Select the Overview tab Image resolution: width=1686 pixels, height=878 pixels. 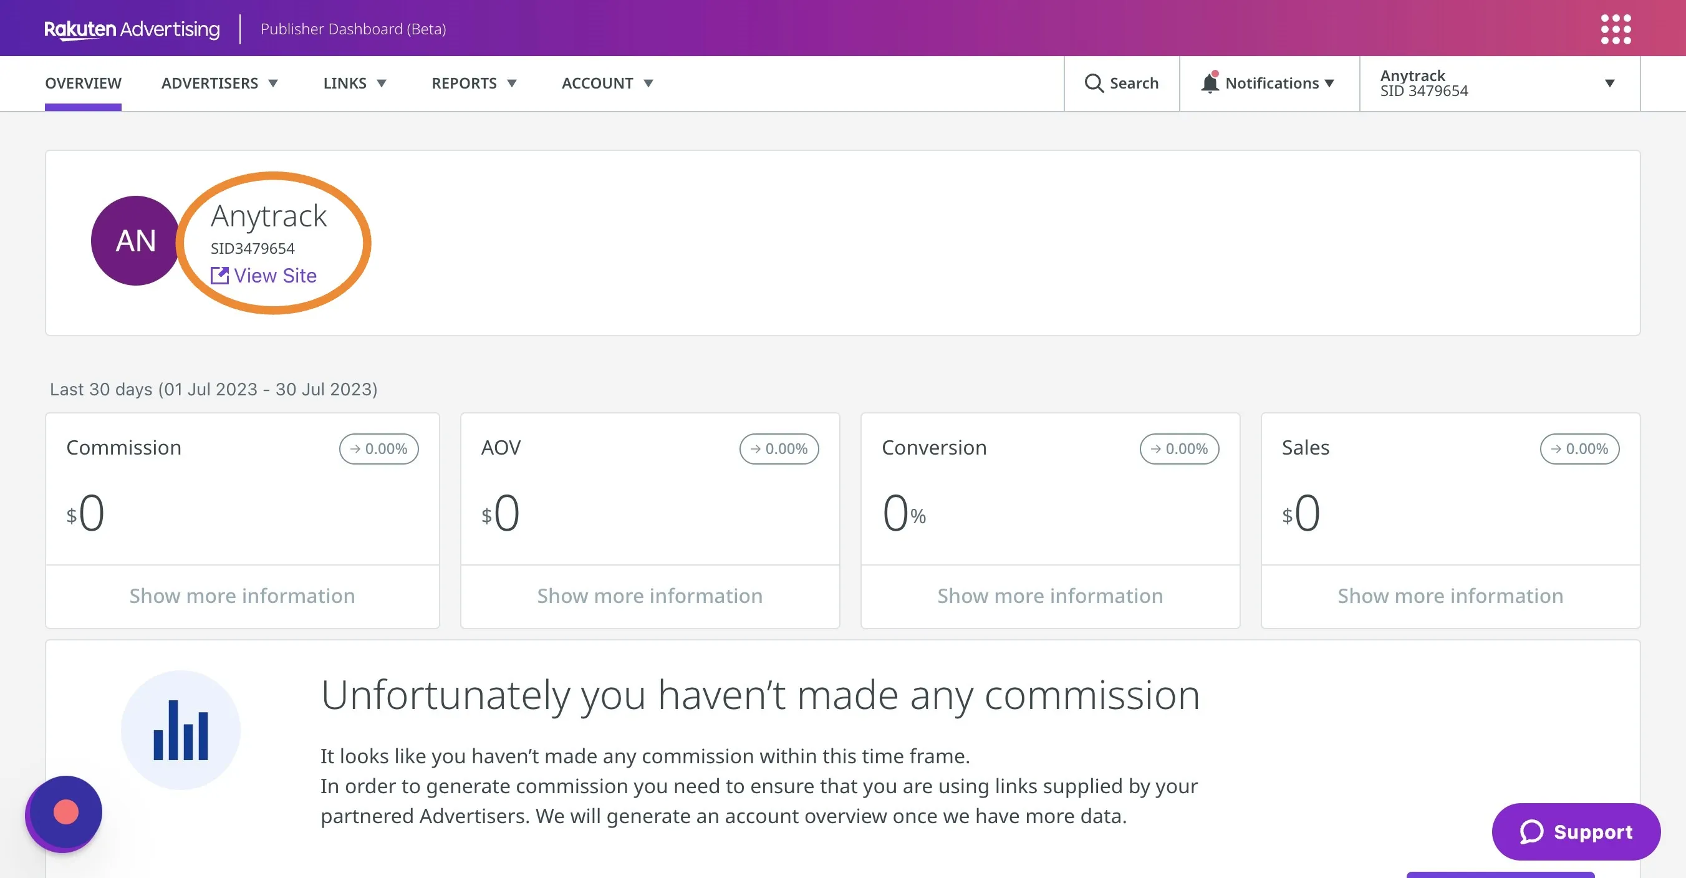tap(83, 83)
